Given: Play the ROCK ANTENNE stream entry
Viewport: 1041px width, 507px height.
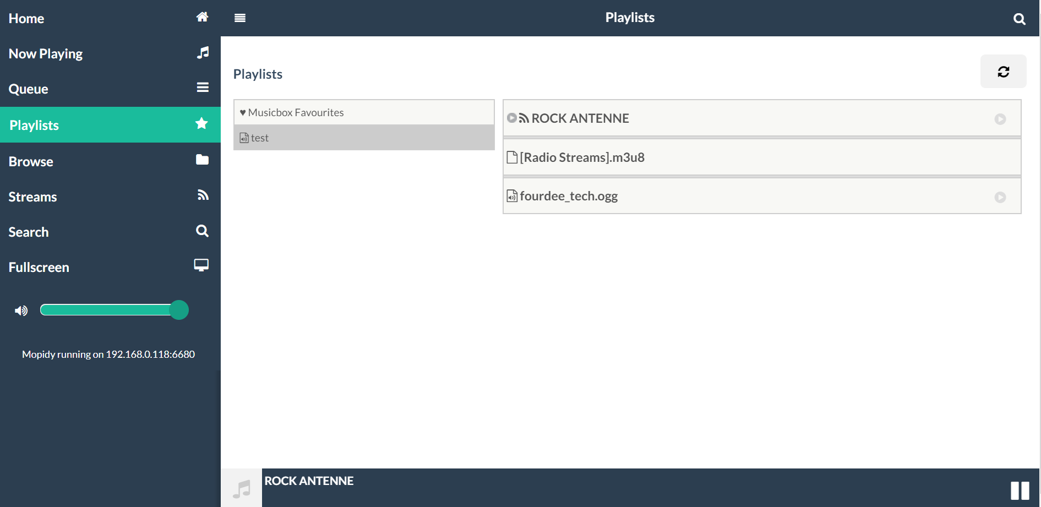Looking at the screenshot, I should click(x=1000, y=118).
